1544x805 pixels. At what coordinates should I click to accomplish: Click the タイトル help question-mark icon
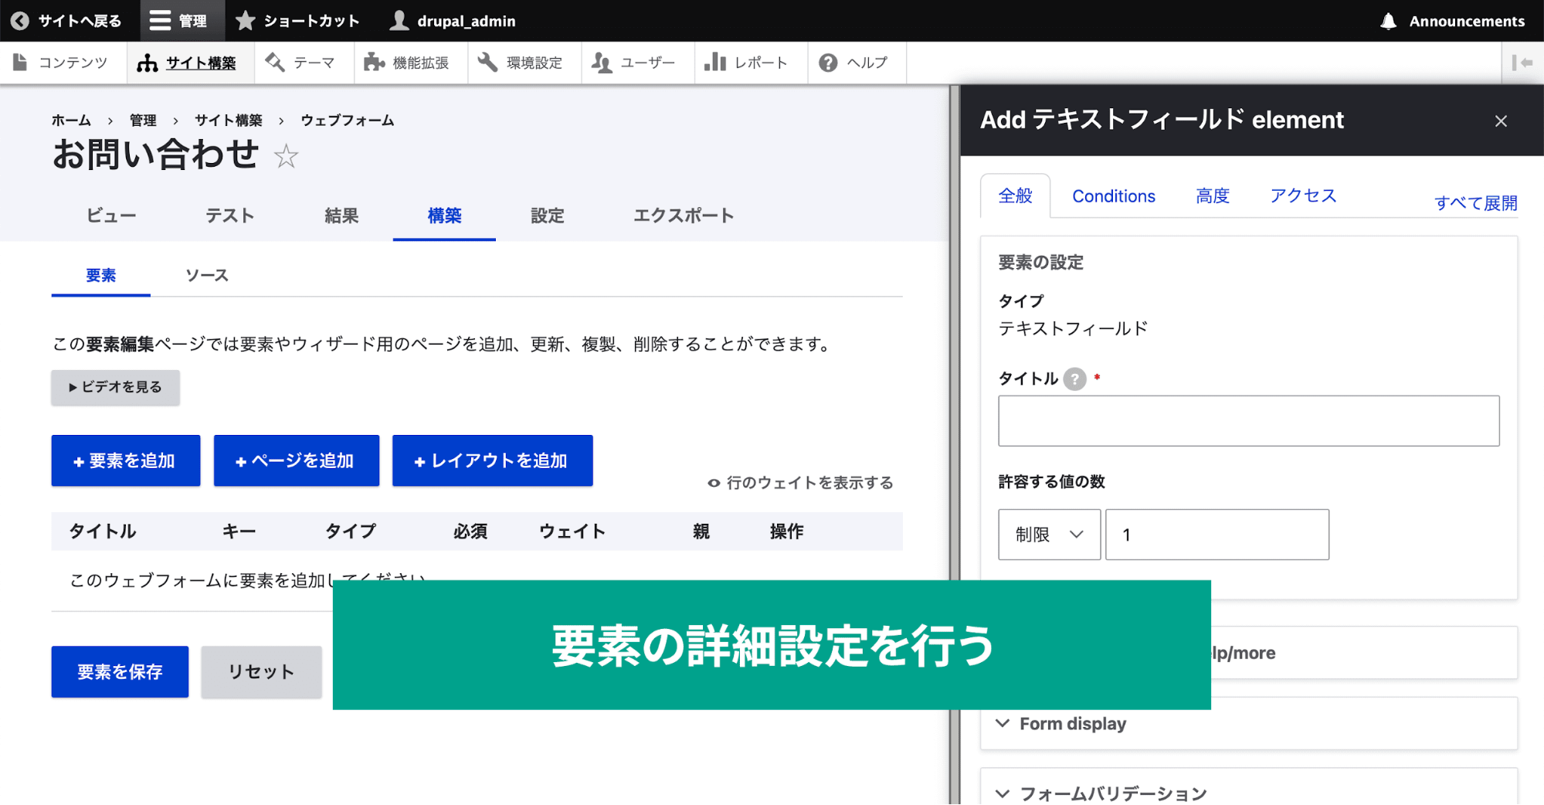tap(1074, 379)
